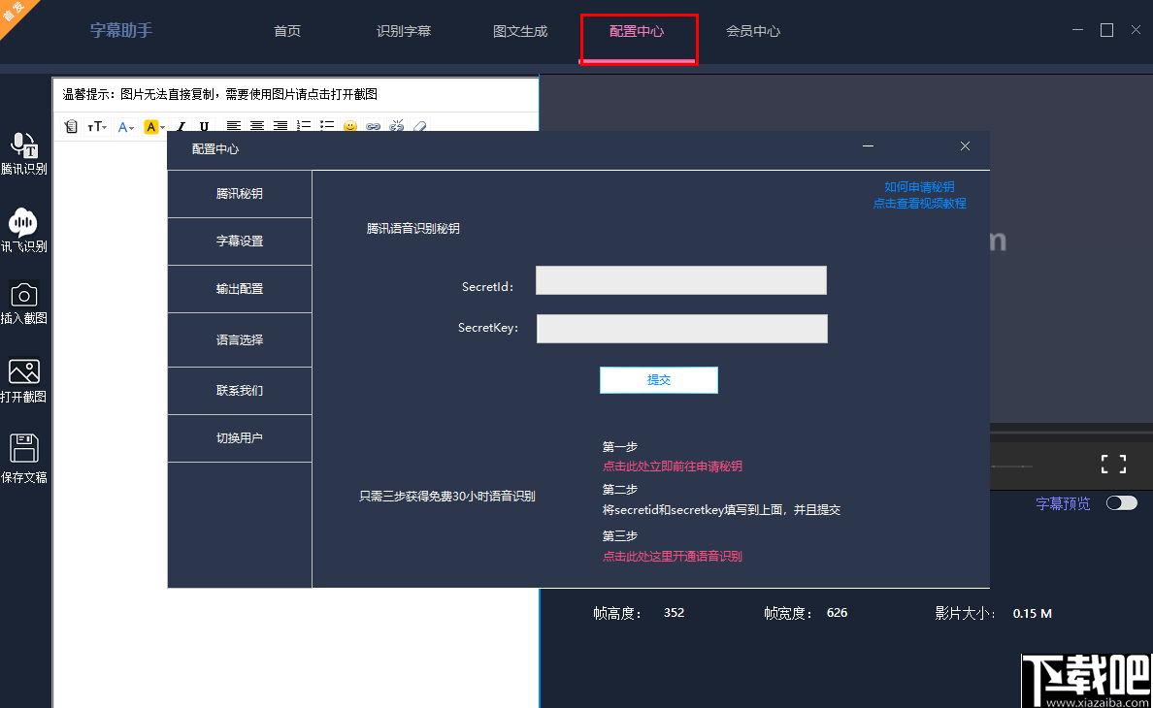Toggle underline formatting
1153x708 pixels.
205,126
